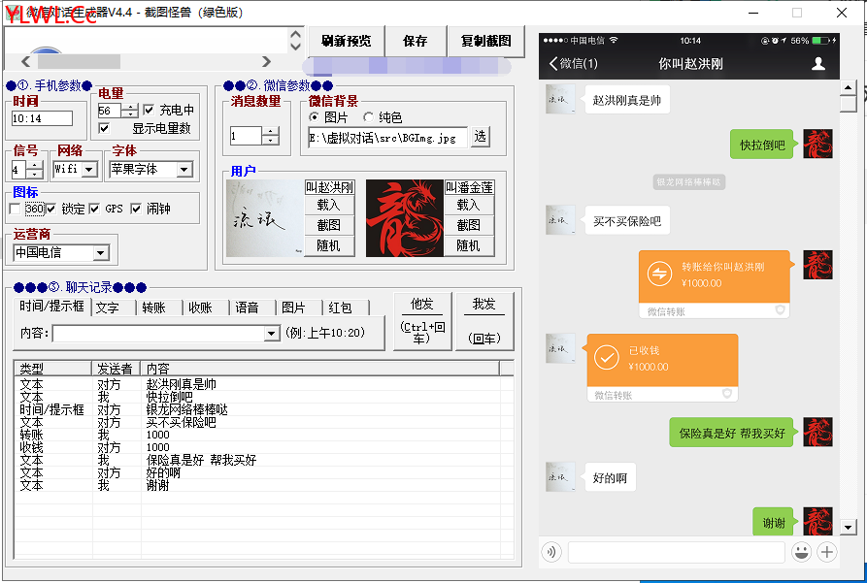The image size is (867, 583).
Task: Click the message input field in phone preview
Action: click(677, 552)
